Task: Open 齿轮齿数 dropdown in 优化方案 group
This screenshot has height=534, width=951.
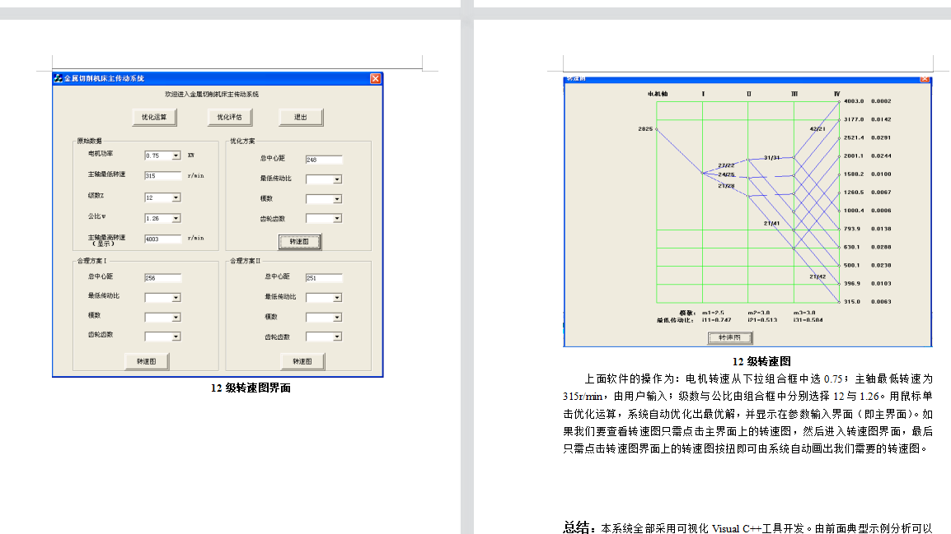Action: tap(337, 218)
